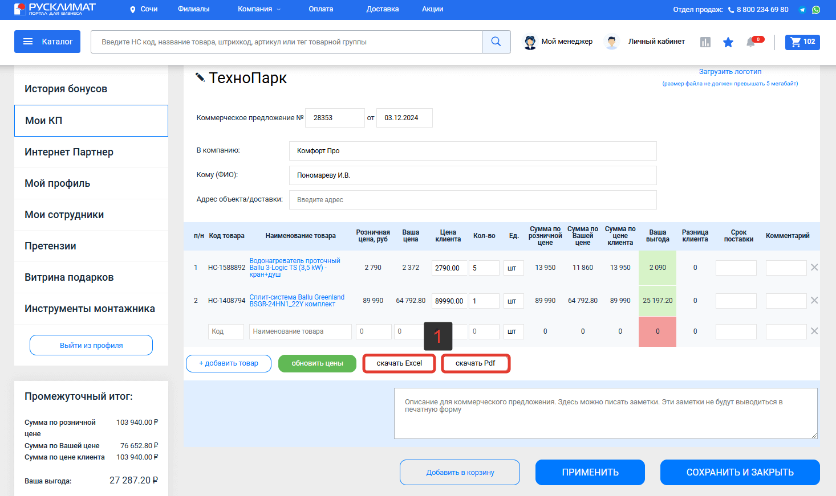Click Наименование товара field in empty row
The height and width of the screenshot is (496, 836).
pyautogui.click(x=300, y=331)
